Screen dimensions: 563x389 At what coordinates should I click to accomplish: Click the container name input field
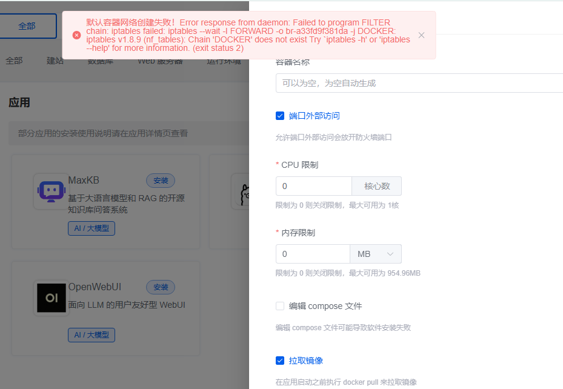(x=419, y=83)
